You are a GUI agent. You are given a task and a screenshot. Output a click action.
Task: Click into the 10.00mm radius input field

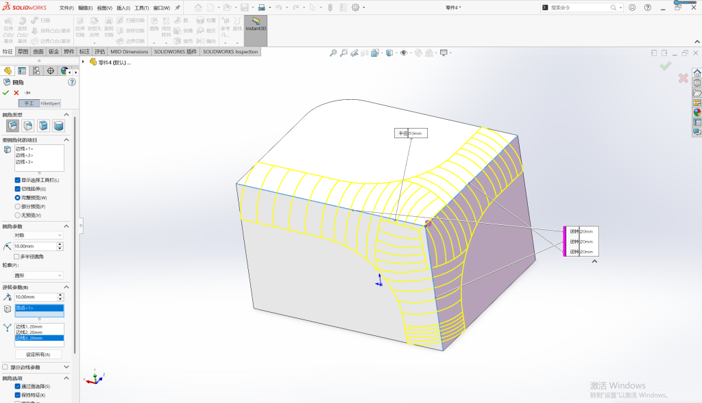coord(35,246)
